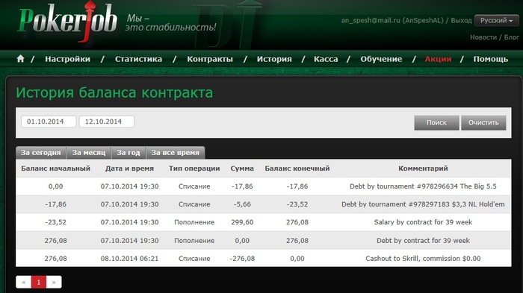Click the Комментарий column header

pos(423,168)
